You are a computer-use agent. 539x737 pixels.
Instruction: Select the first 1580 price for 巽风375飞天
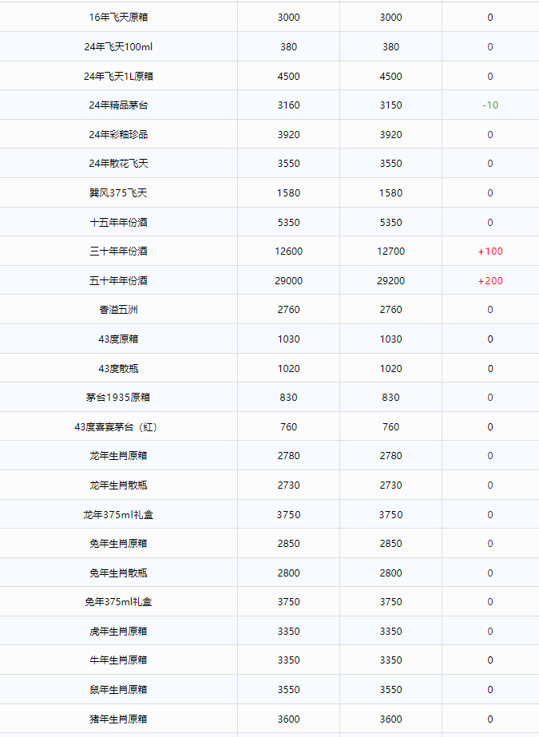(x=288, y=192)
